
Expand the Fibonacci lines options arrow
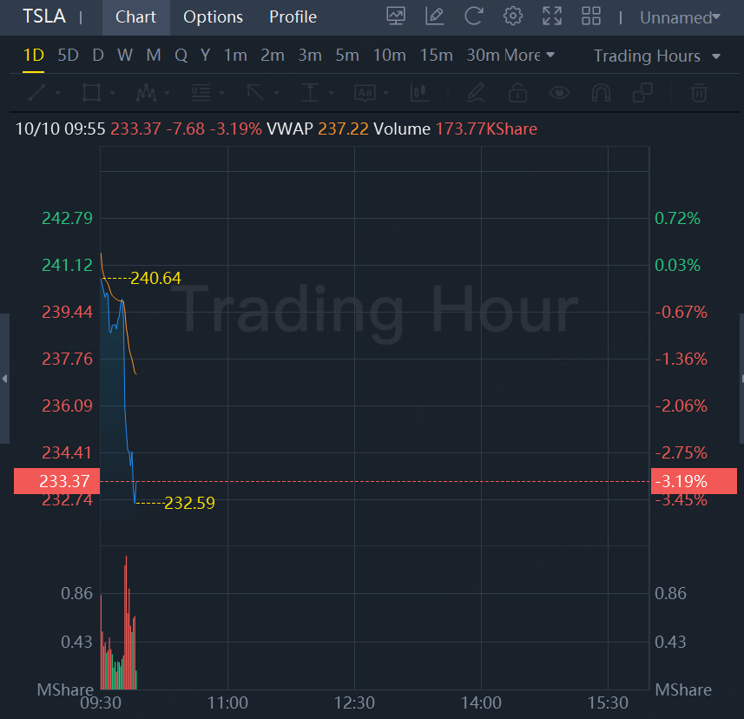[x=221, y=93]
